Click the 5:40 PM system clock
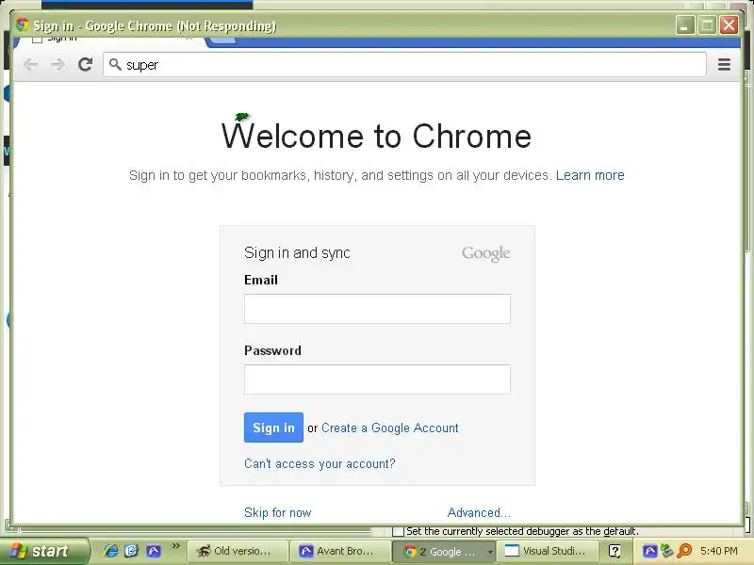This screenshot has height=565, width=754. (x=719, y=551)
